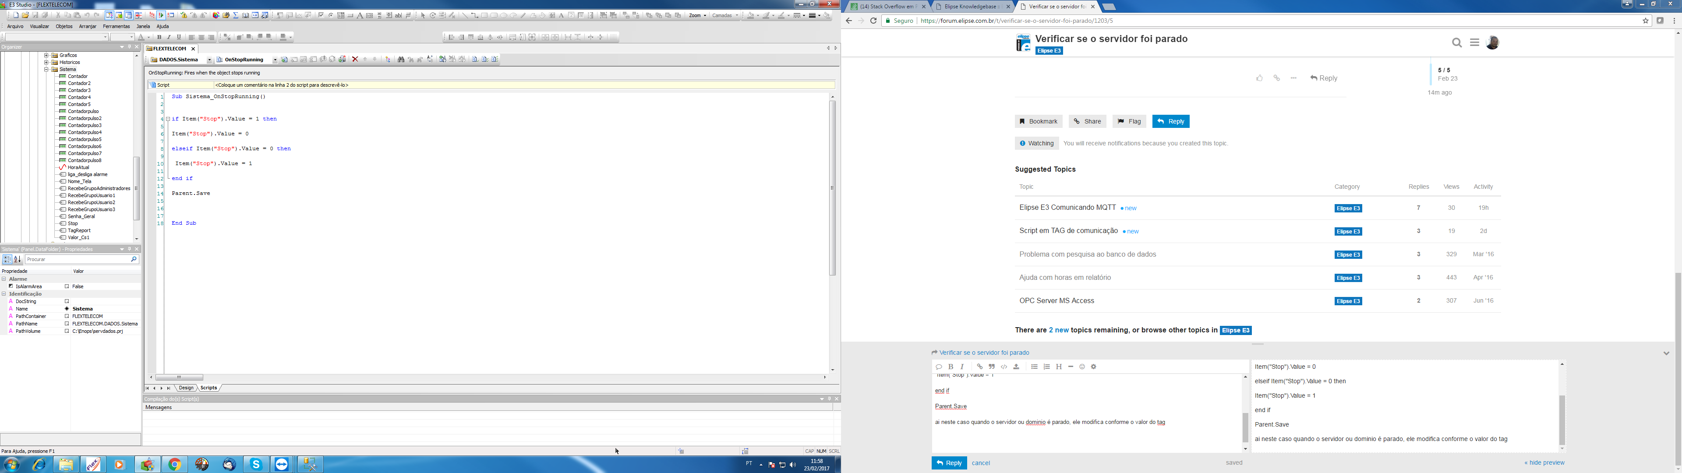Select the Stop tag in Organizer tree

point(72,223)
